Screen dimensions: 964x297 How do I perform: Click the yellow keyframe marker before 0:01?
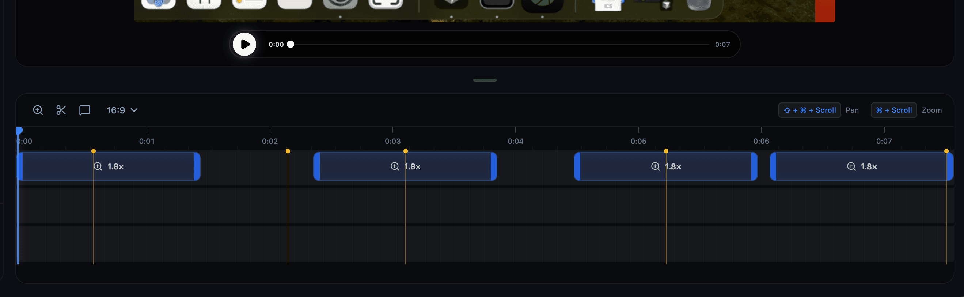pyautogui.click(x=94, y=151)
